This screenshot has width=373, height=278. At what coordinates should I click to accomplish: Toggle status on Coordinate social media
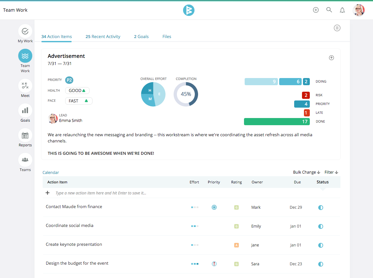321,226
